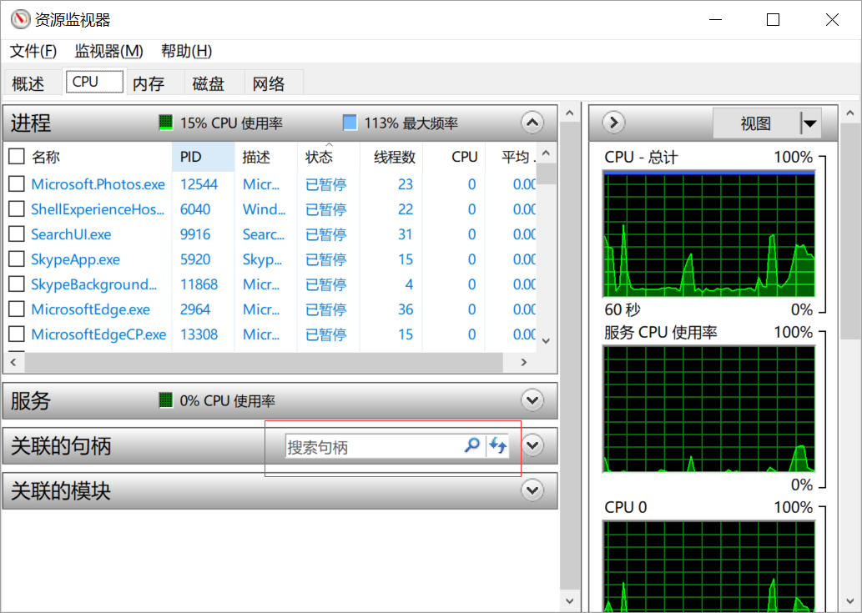Select the Microsoft.Photos.exe process name
The width and height of the screenshot is (862, 613).
point(98,184)
